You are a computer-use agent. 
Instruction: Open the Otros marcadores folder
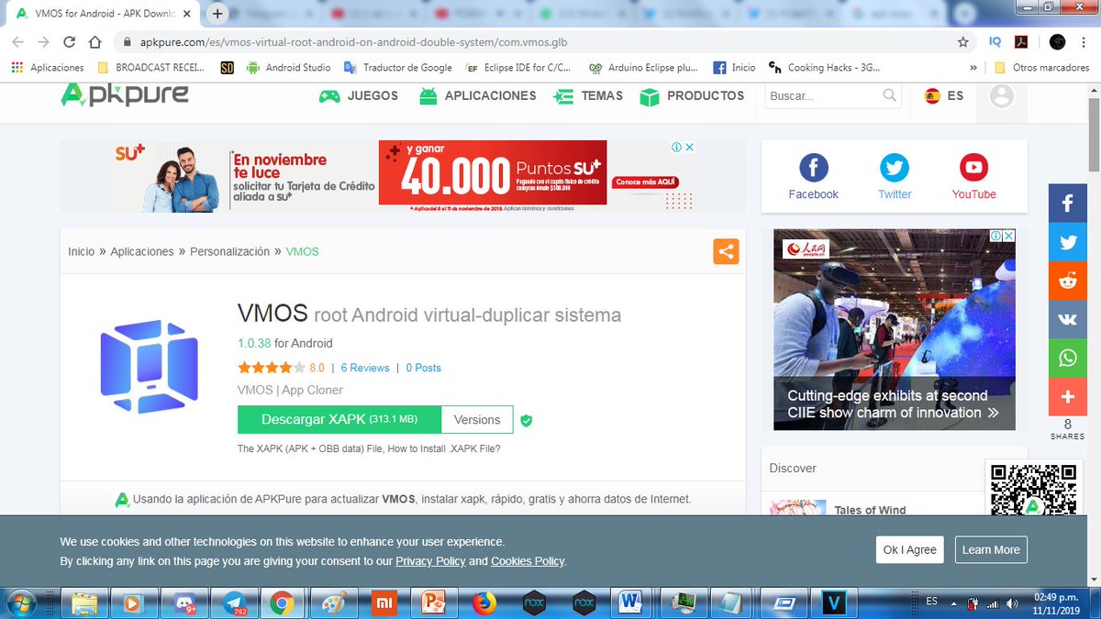coord(1040,67)
